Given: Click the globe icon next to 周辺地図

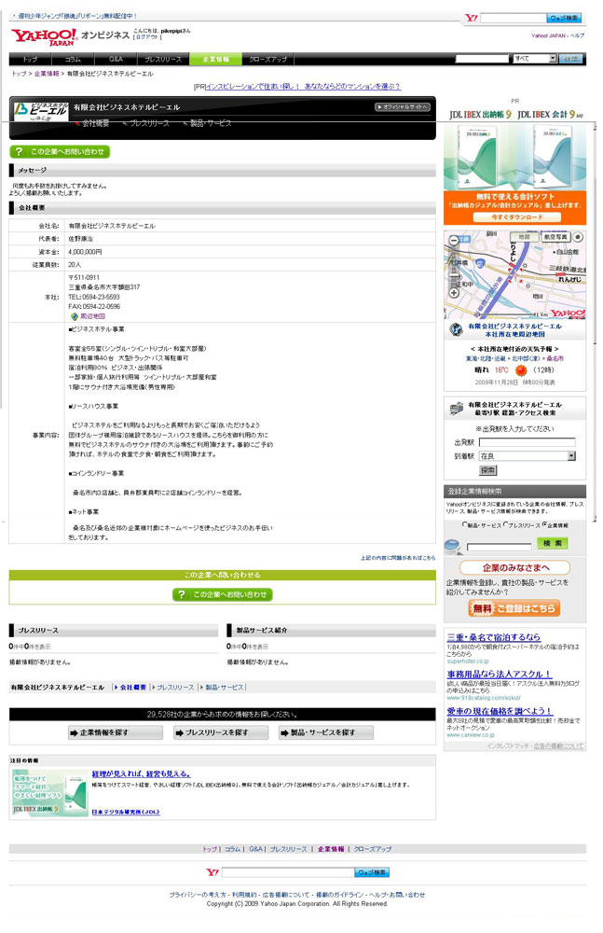Looking at the screenshot, I should tap(74, 316).
